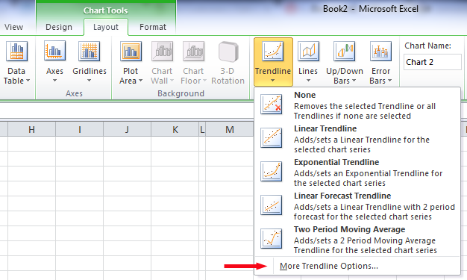Image resolution: width=467 pixels, height=280 pixels.
Task: Click the Gridlines icon
Action: click(90, 52)
